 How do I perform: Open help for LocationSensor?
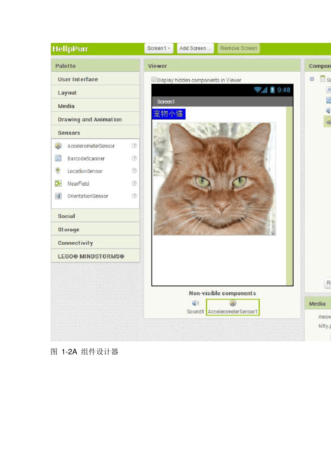tap(134, 171)
